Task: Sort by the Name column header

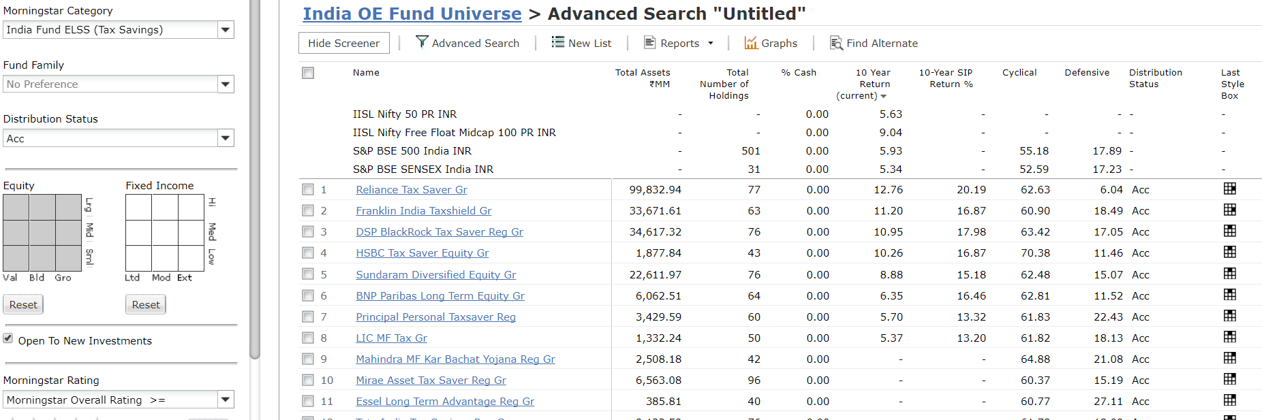Action: [366, 72]
